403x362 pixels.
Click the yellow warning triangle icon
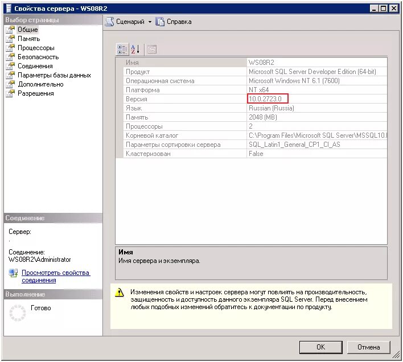point(120,293)
